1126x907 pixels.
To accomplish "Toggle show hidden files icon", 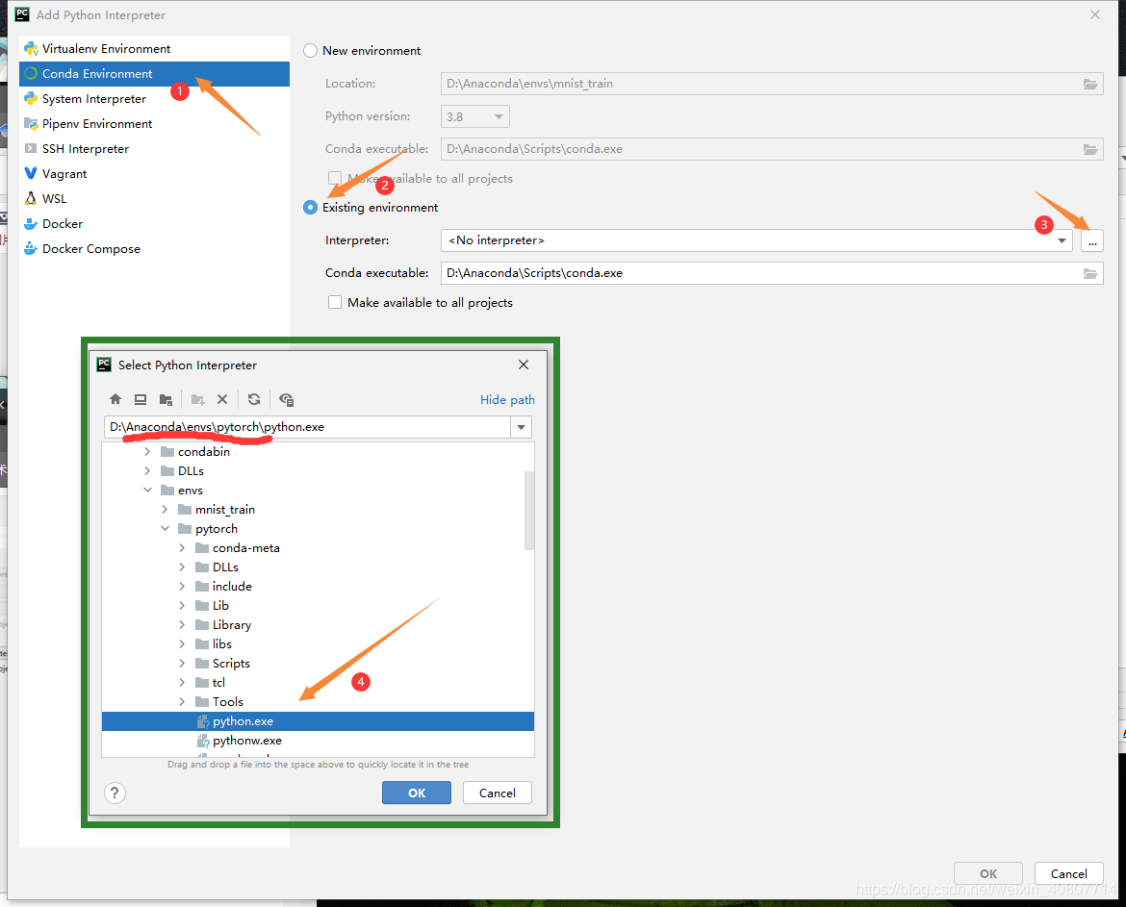I will [287, 400].
